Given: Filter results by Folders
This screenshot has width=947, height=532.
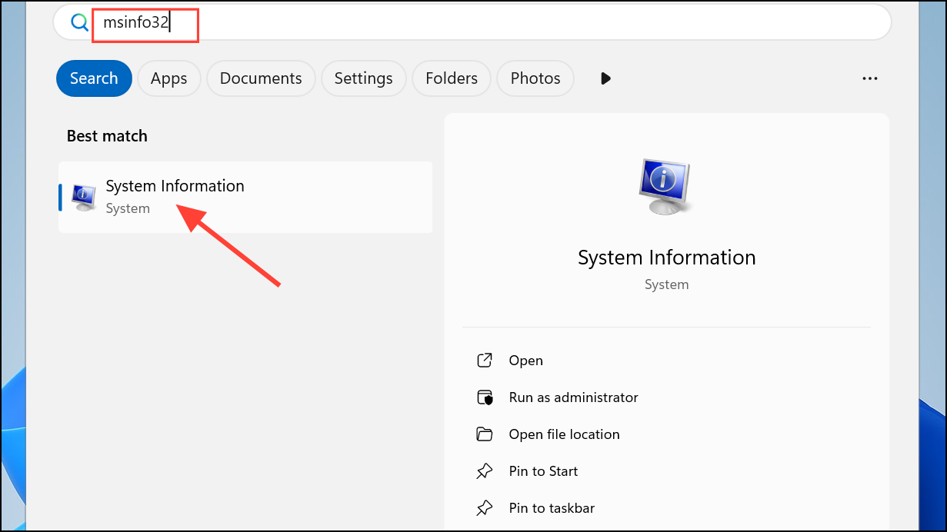Looking at the screenshot, I should point(452,78).
